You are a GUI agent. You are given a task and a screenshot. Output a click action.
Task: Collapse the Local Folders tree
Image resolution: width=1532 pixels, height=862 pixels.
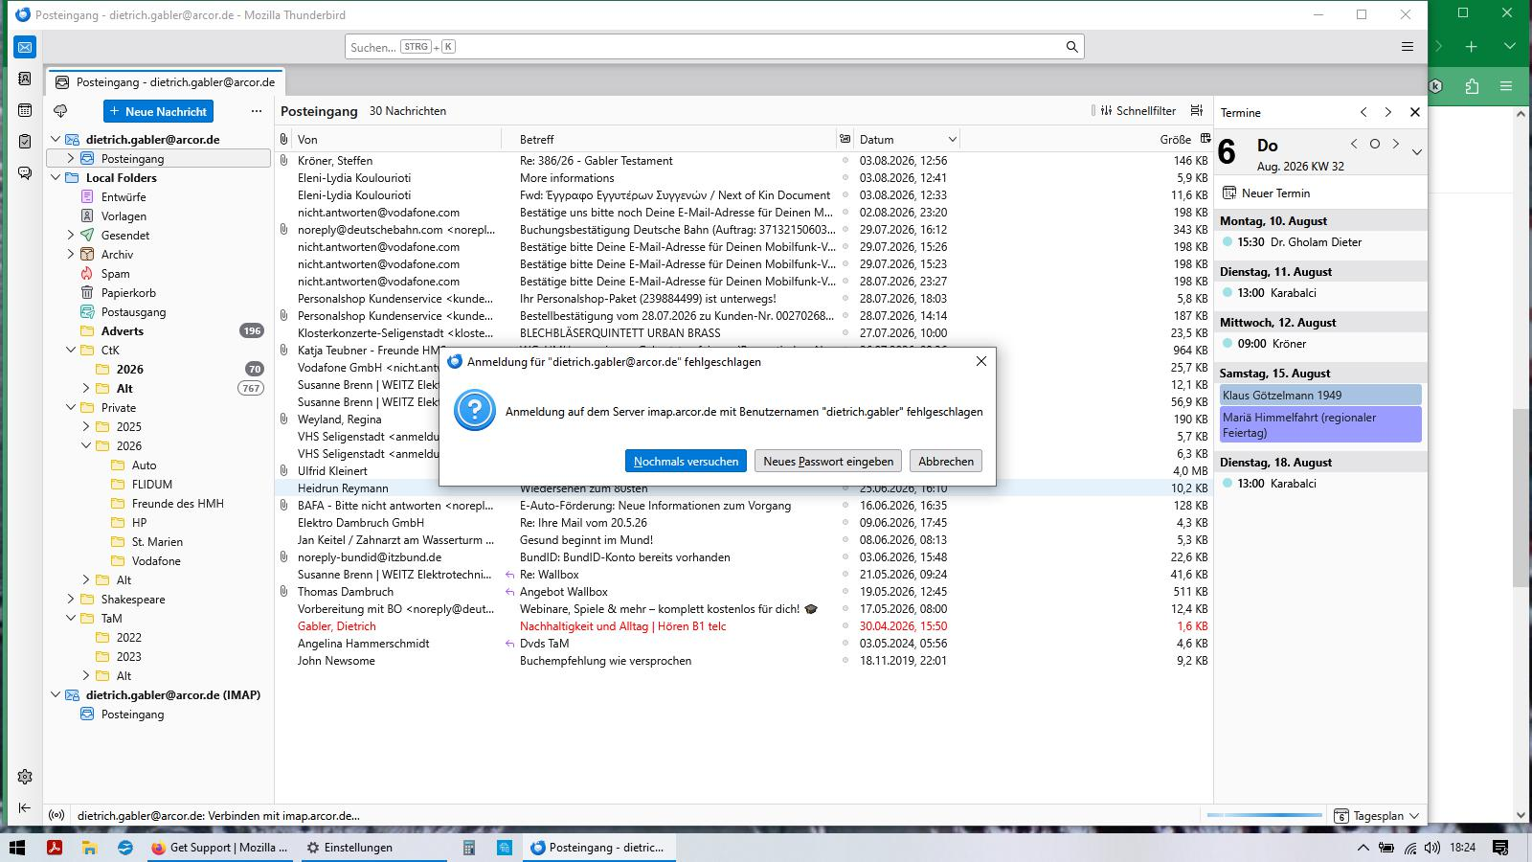point(56,177)
